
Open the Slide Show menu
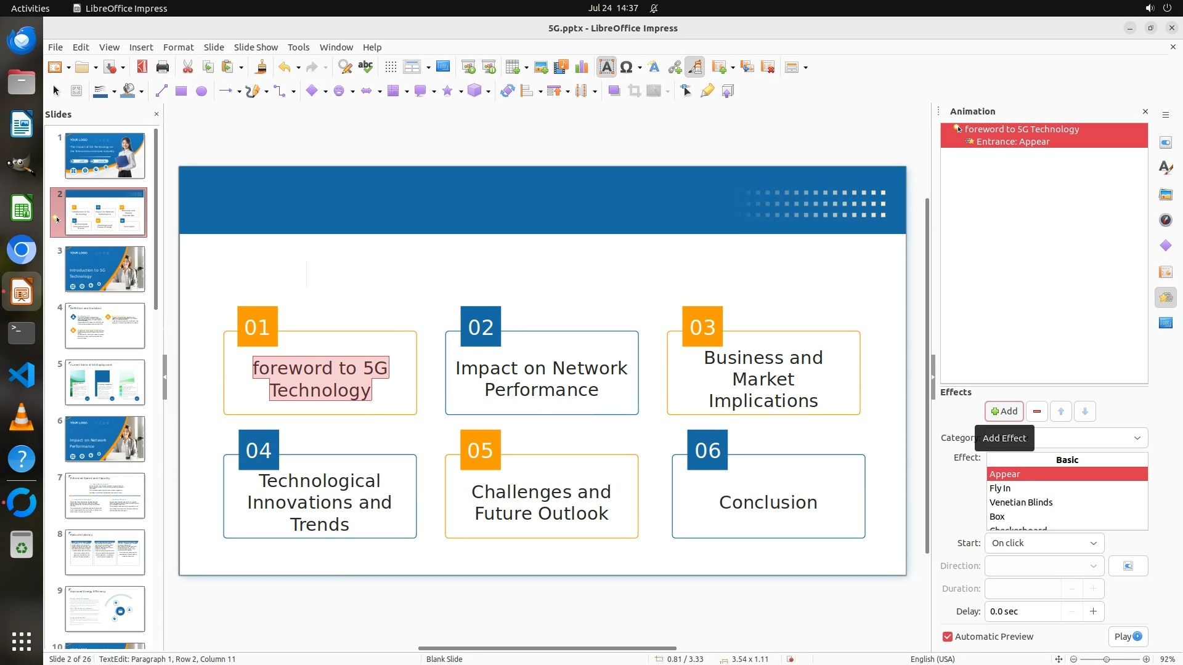256,47
